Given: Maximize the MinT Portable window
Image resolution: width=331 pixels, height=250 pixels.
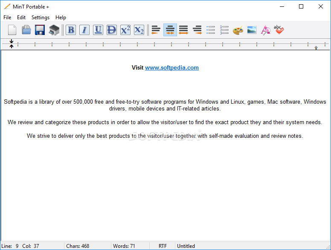Looking at the screenshot, I should (301, 6).
